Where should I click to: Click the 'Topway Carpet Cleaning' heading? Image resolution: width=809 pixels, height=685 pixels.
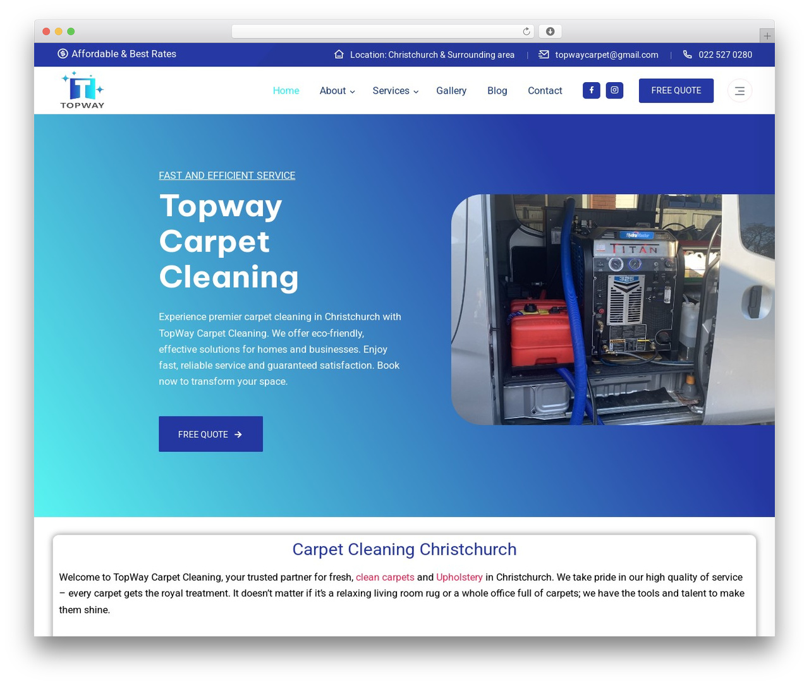(x=229, y=241)
